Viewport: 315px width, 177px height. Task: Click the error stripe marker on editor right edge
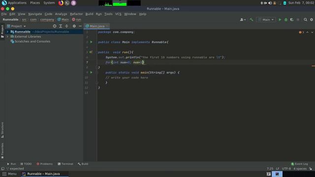click(x=313, y=66)
